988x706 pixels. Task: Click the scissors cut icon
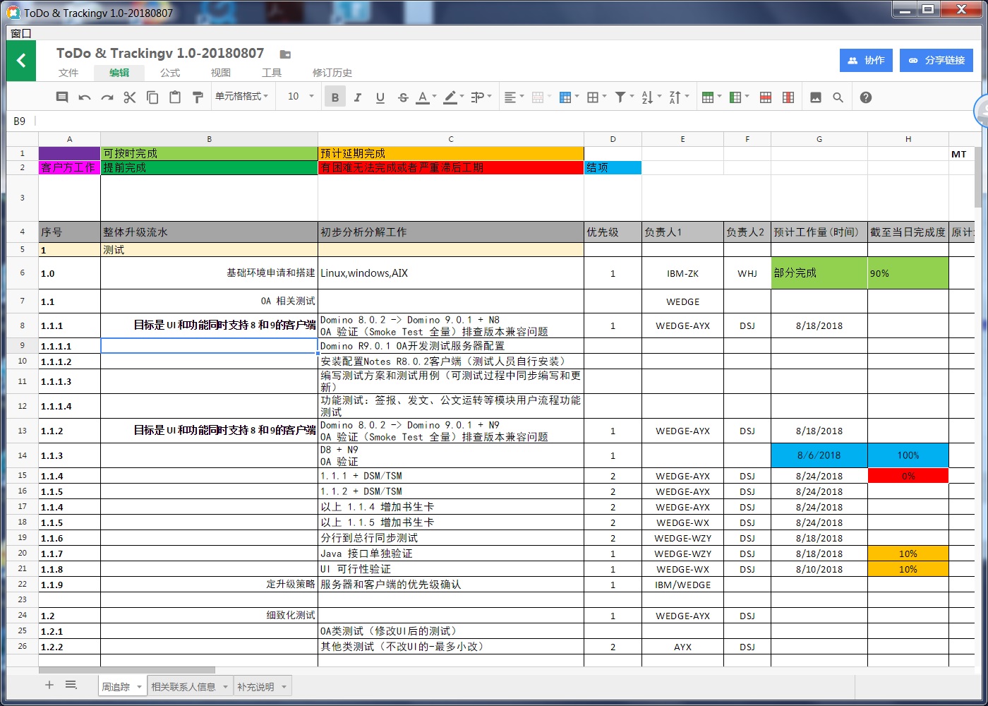point(130,97)
